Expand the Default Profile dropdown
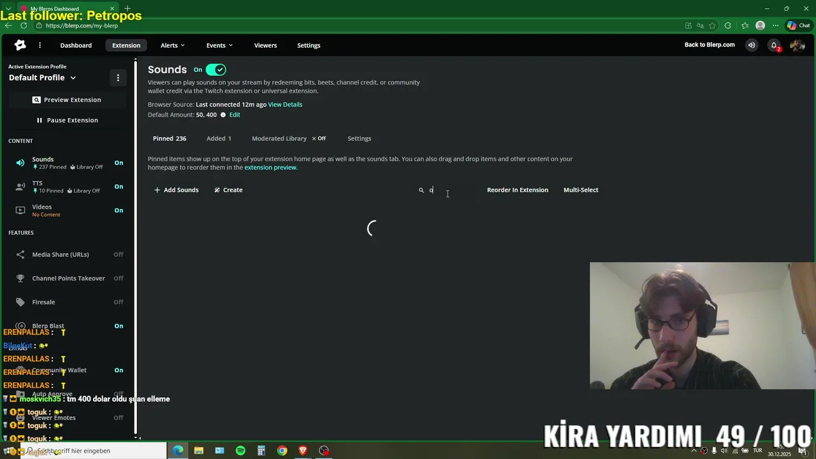Viewport: 816px width, 459px height. pyautogui.click(x=73, y=78)
